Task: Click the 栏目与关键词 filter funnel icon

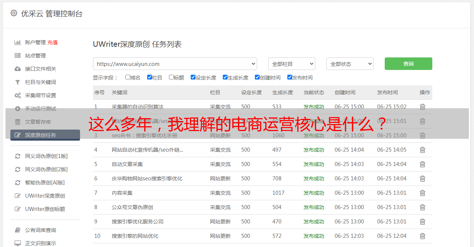Action: pyautogui.click(x=17, y=82)
